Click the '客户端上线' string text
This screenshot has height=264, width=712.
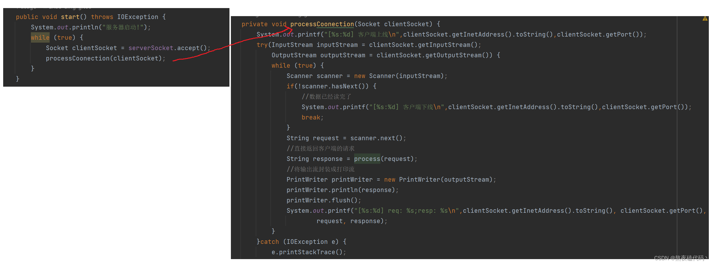373,35
